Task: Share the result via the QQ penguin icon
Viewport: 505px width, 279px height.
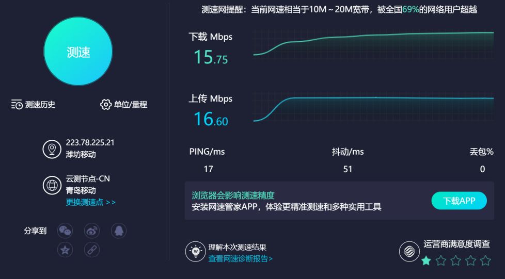Action: click(x=119, y=231)
